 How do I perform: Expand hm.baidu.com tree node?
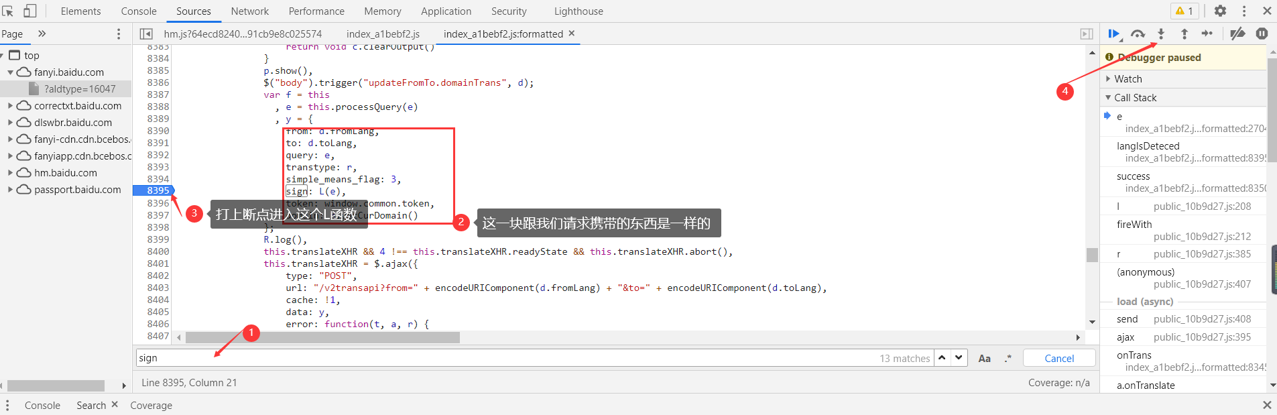[x=11, y=173]
